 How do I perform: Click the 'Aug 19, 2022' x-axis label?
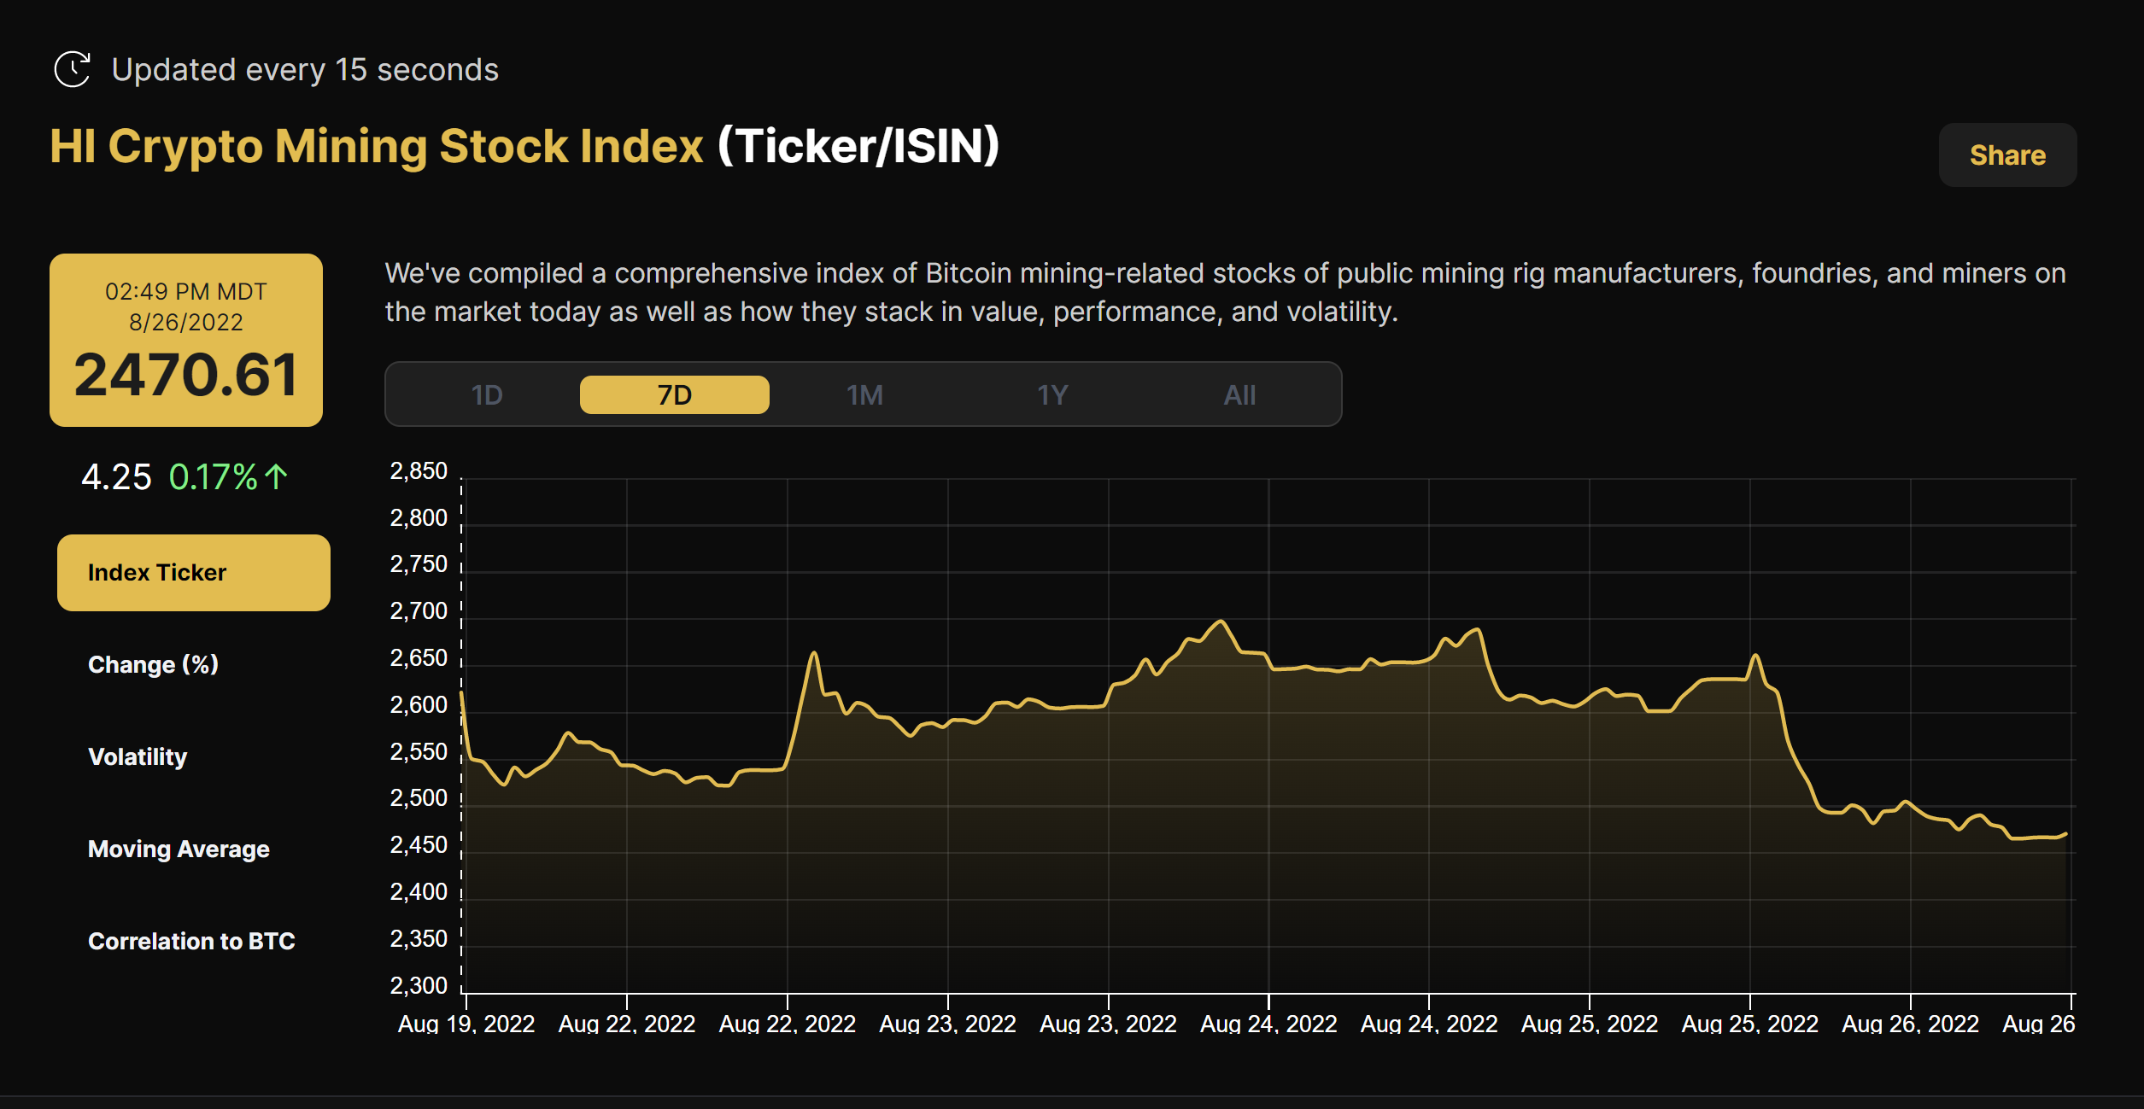[x=466, y=1024]
